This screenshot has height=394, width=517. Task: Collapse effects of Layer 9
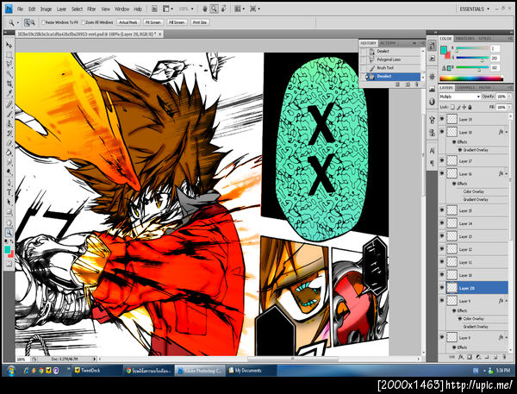(x=507, y=301)
